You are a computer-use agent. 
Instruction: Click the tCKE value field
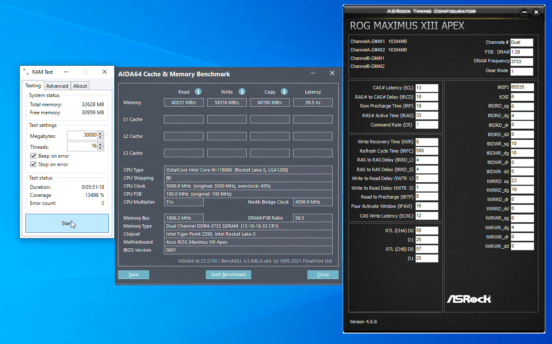point(522,97)
